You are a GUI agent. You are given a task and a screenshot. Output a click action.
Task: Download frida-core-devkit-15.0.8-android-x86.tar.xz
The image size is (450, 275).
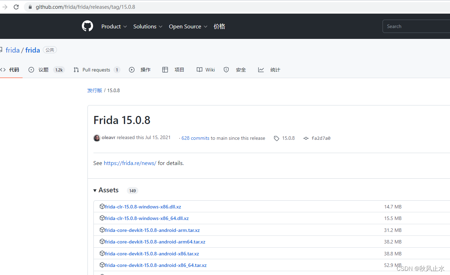click(152, 254)
